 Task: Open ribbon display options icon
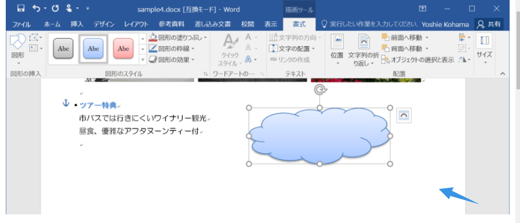(x=422, y=9)
